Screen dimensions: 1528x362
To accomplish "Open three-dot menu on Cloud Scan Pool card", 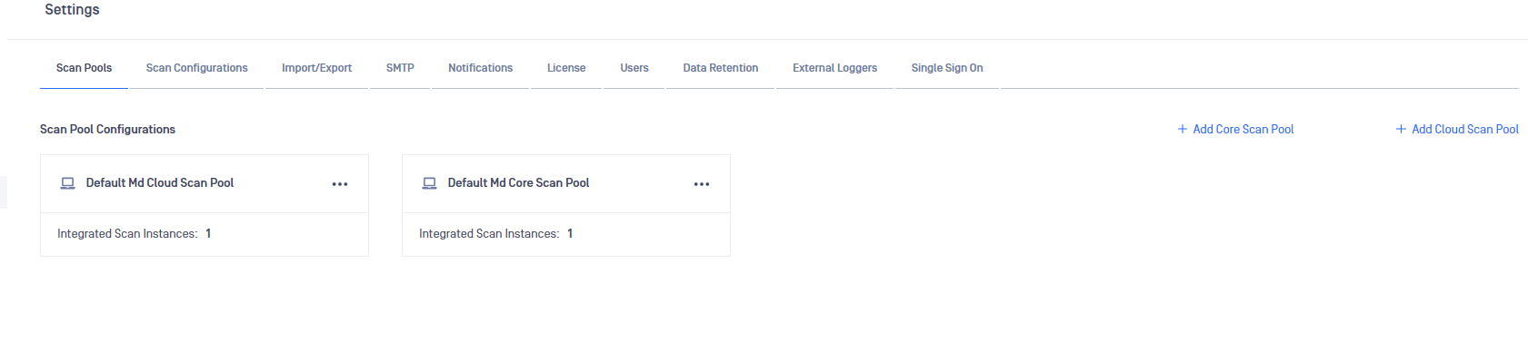I will coord(340,184).
